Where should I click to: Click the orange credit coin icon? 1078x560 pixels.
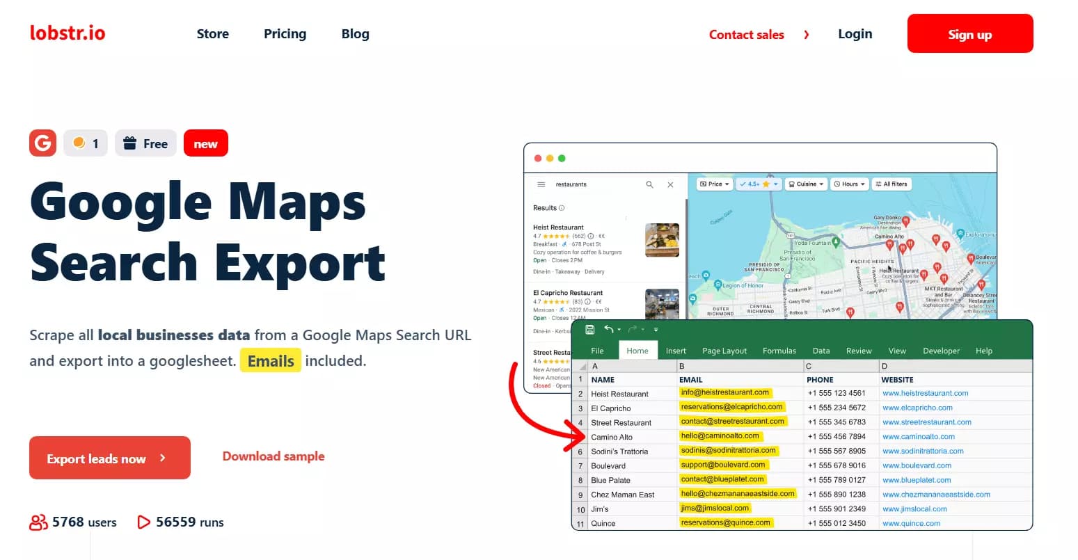coord(79,143)
